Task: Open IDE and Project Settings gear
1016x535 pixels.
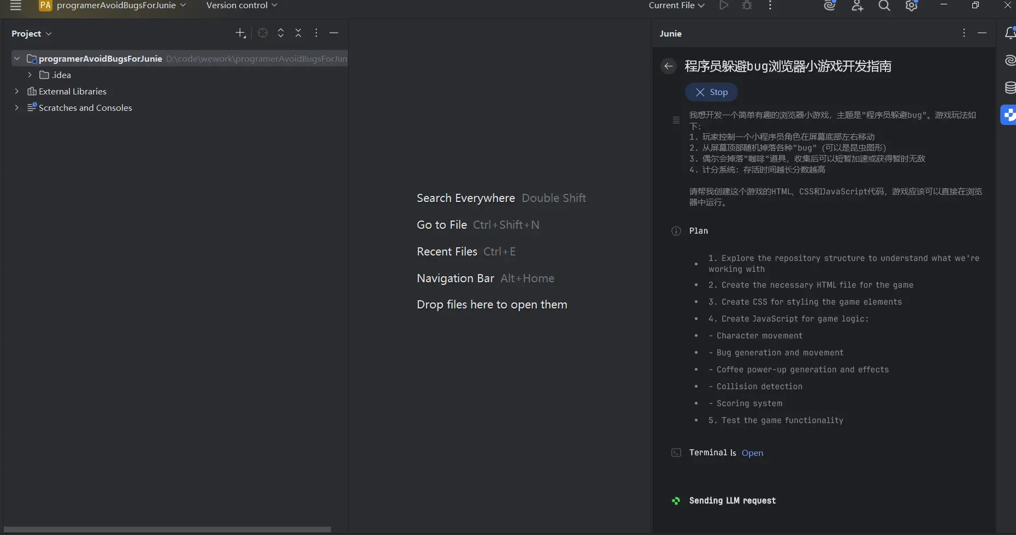Action: click(x=911, y=5)
